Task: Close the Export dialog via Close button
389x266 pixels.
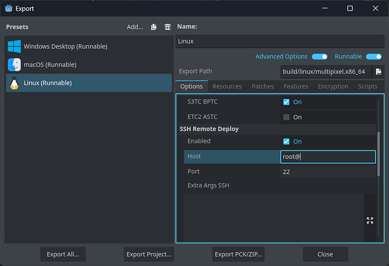Action: 325,254
